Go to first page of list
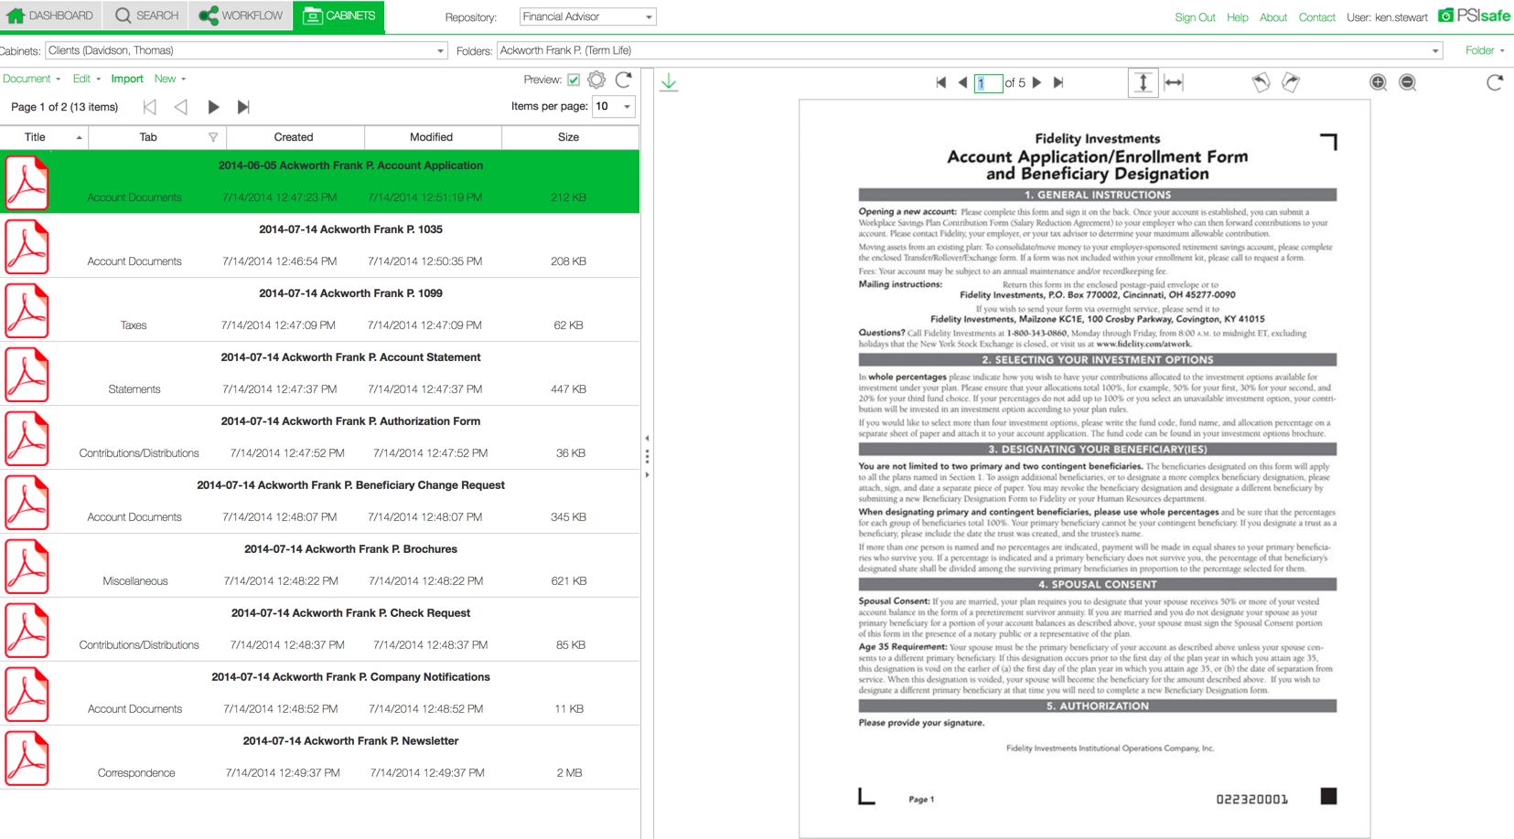Viewport: 1514px width, 839px height. click(149, 107)
